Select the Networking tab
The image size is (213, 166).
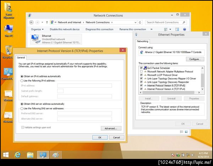pyautogui.click(x=142, y=41)
